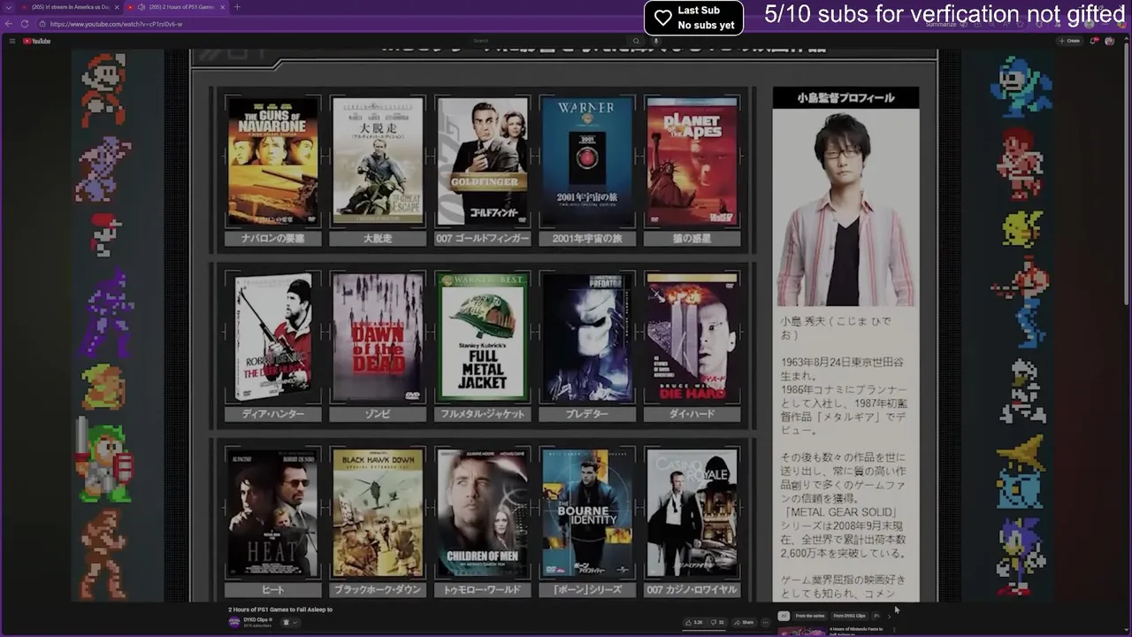Screen dimensions: 1132x637
Task: Open DYKG Clips channel name link
Action: pos(257,619)
